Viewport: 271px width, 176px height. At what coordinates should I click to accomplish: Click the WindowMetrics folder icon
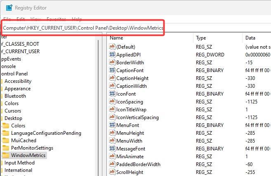(6, 155)
